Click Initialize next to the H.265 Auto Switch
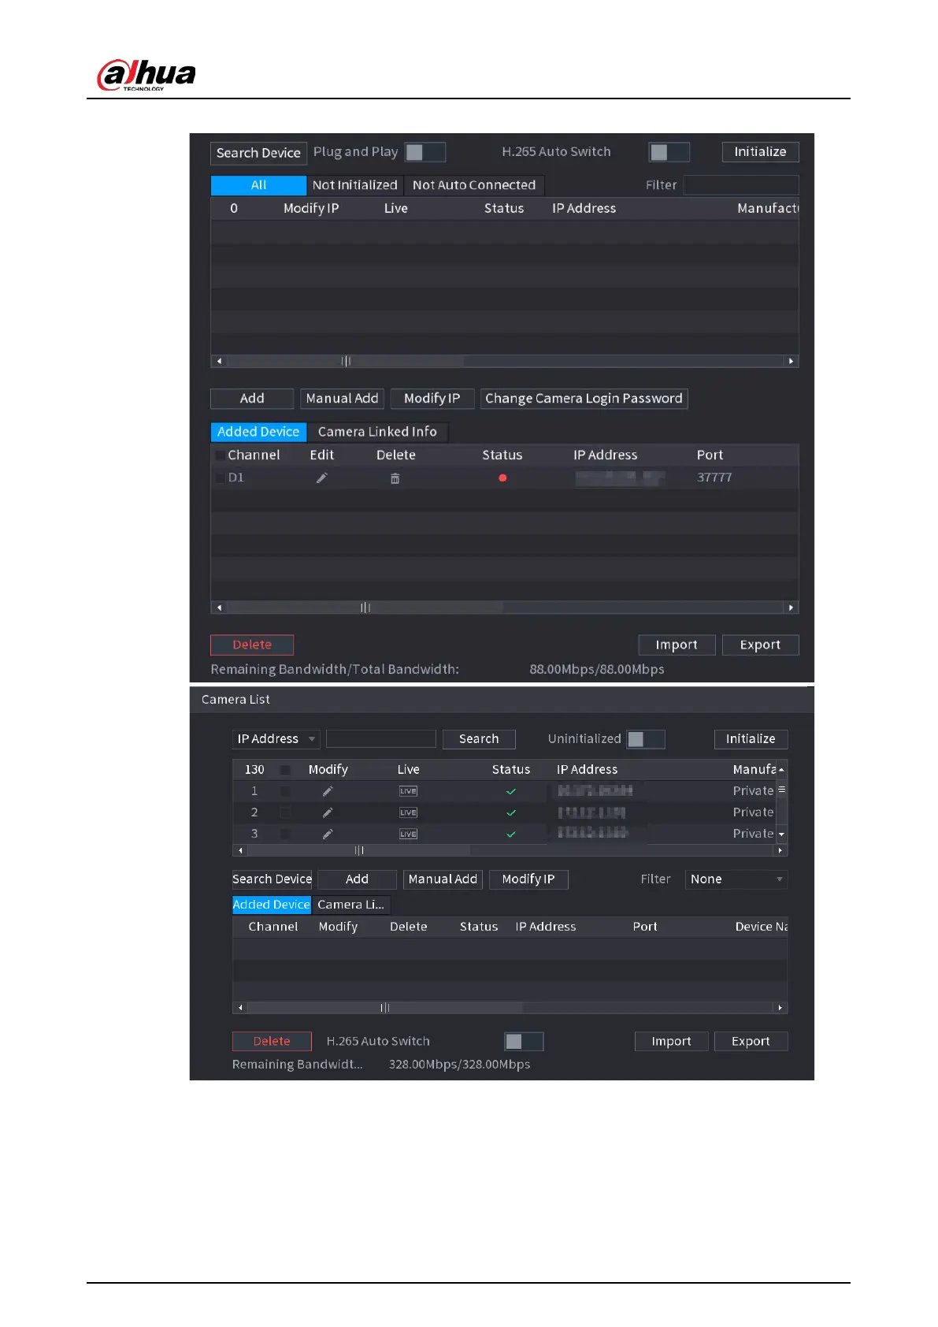The width and height of the screenshot is (938, 1327). pyautogui.click(x=760, y=152)
